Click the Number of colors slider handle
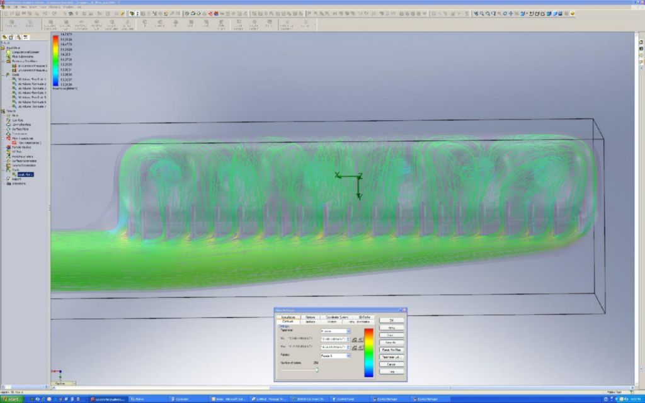Viewport: 645px width, 403px height. pyautogui.click(x=317, y=370)
